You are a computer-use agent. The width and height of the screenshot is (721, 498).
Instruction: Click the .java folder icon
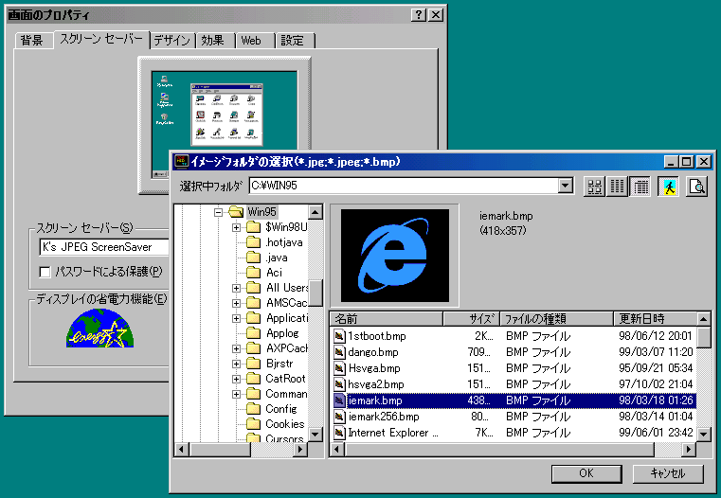coord(253,258)
